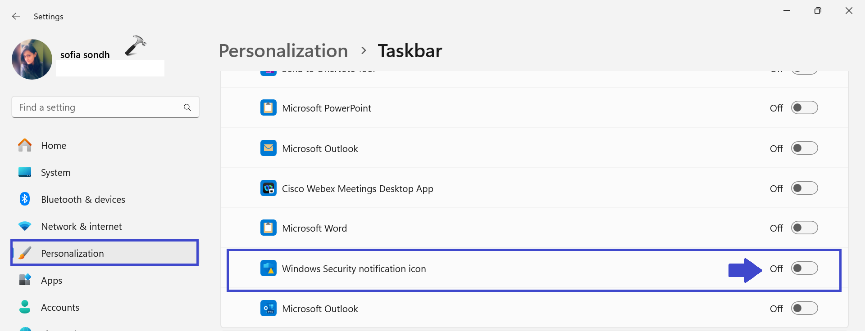Click the Cisco Webex Meetings app icon
The height and width of the screenshot is (331, 865).
[269, 188]
